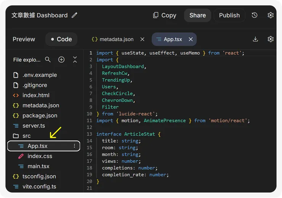Click the Share button
Screen dimensions: 282x198
pyautogui.click(x=197, y=15)
